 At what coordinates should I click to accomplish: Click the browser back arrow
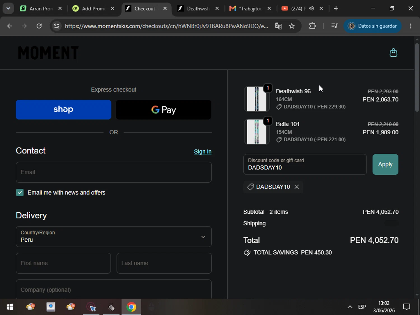point(10,26)
